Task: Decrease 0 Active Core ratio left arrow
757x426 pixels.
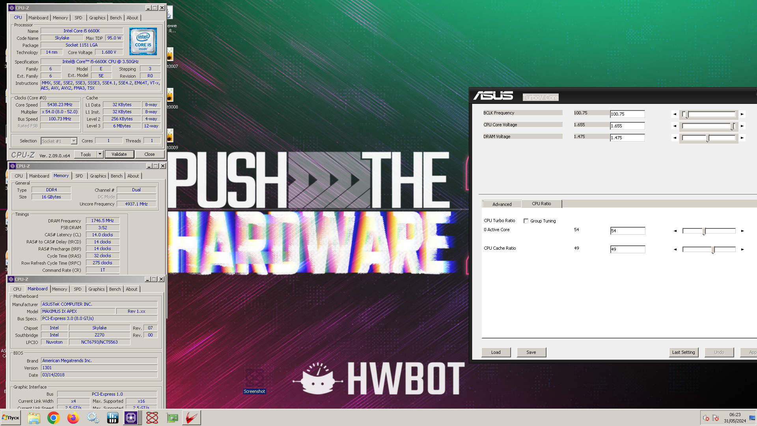Action: (675, 231)
